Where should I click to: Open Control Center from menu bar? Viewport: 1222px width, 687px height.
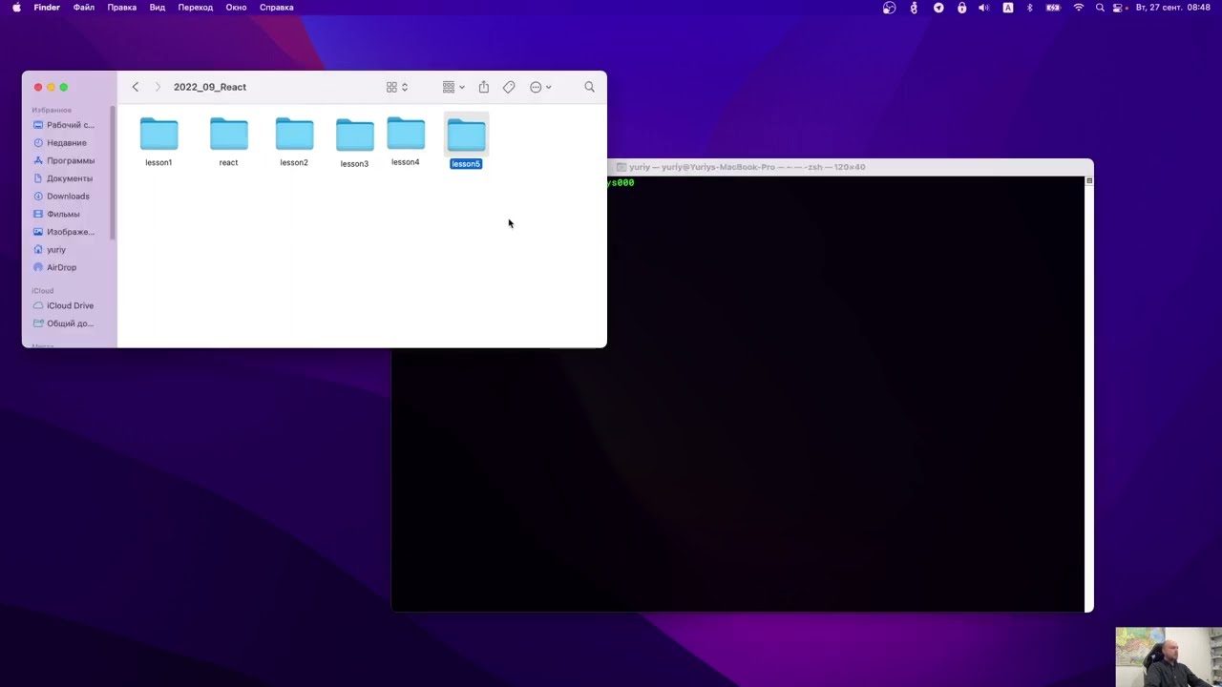click(x=1118, y=8)
